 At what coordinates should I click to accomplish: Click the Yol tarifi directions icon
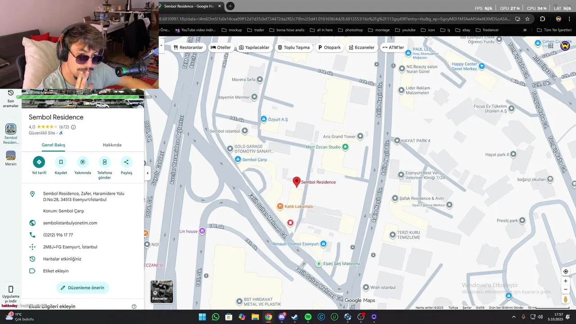pos(39,162)
